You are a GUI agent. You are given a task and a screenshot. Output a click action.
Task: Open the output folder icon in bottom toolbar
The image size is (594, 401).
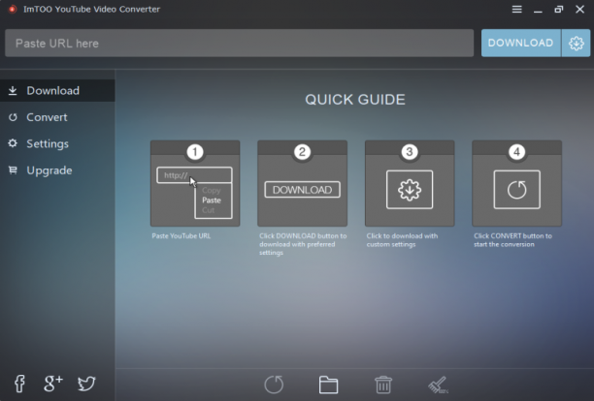click(x=328, y=385)
